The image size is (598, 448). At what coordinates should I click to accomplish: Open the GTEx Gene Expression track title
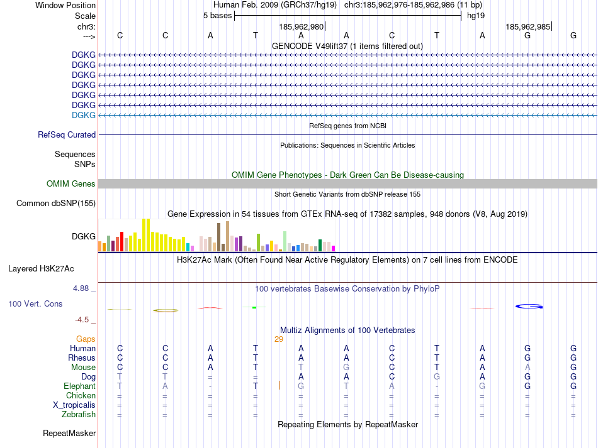[347, 214]
